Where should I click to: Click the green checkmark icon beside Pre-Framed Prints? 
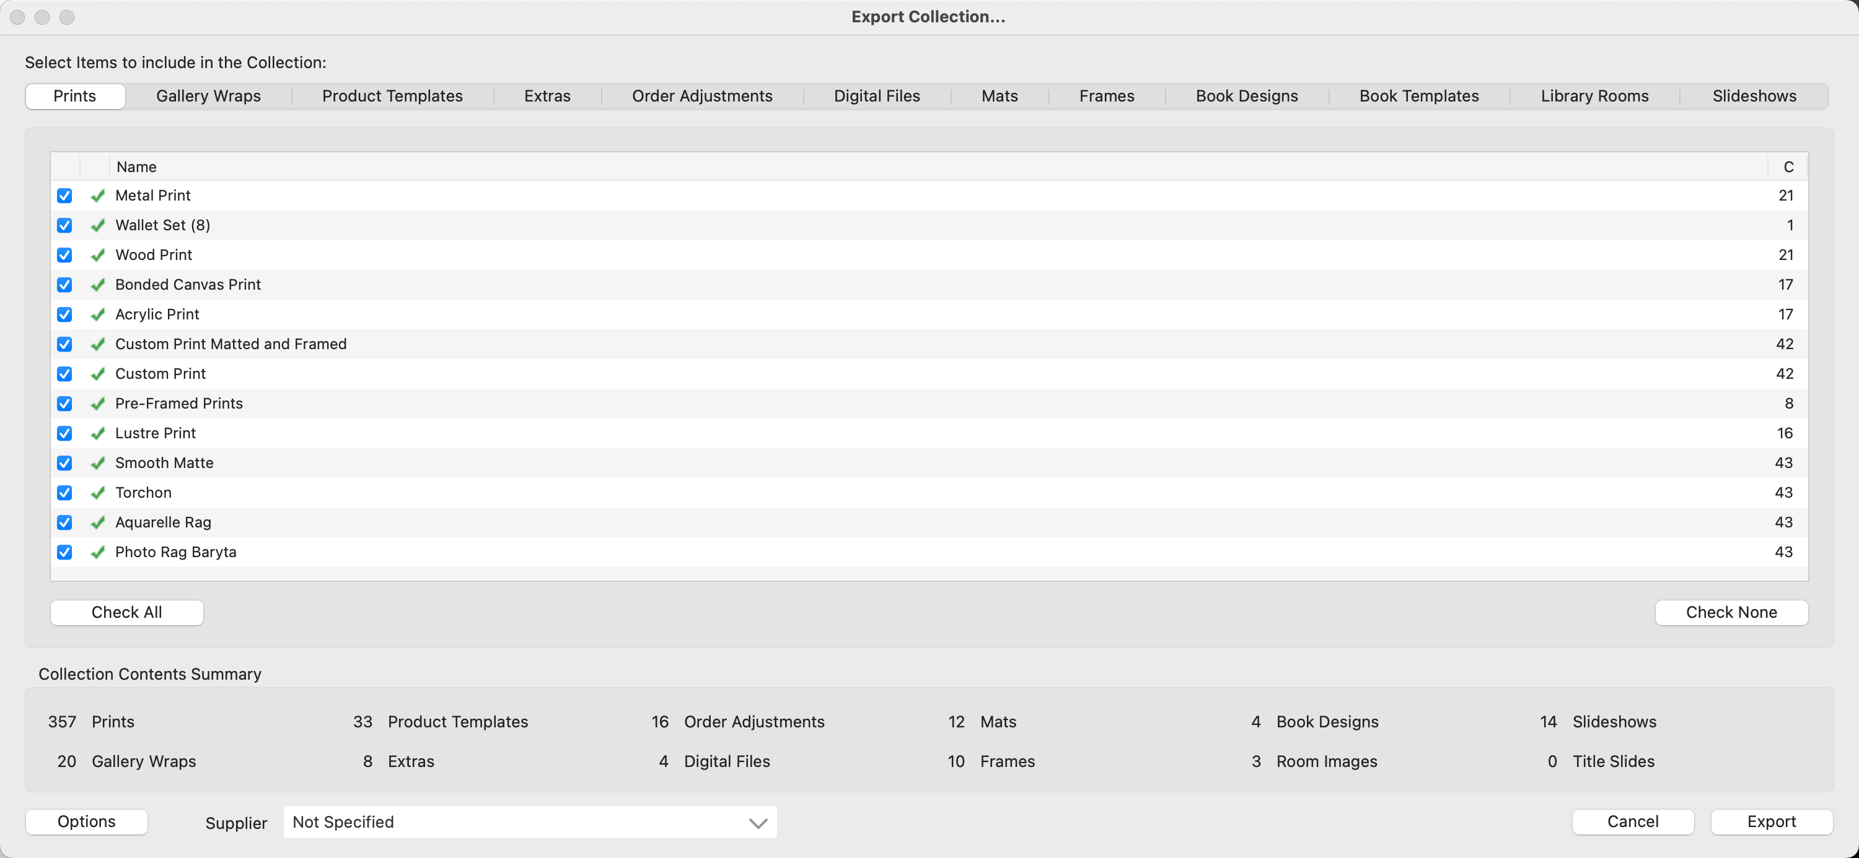(x=98, y=404)
